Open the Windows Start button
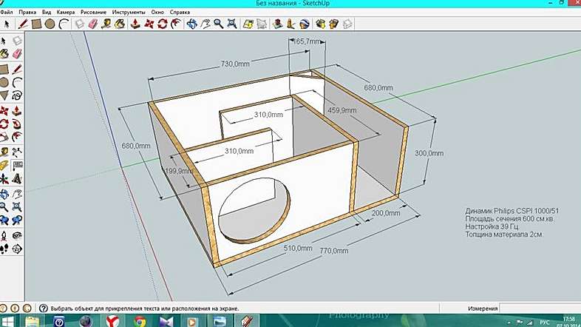The width and height of the screenshot is (581, 327). coord(7,321)
